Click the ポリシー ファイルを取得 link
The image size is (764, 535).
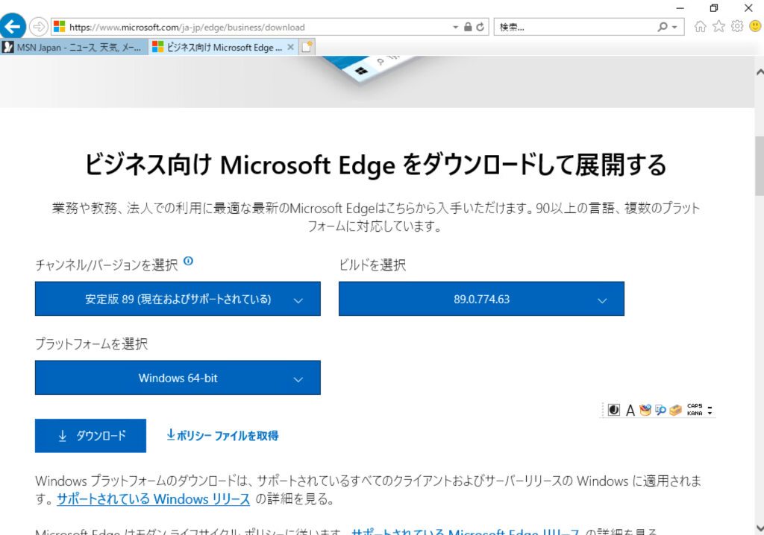pos(222,435)
